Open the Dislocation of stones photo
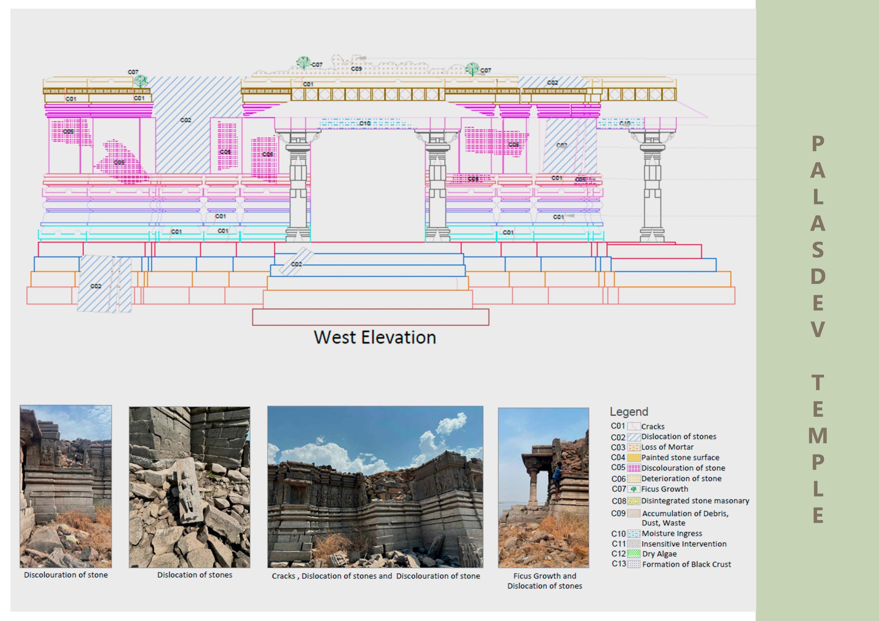 click(190, 487)
